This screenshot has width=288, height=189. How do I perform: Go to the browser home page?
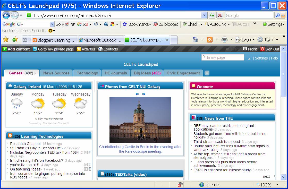coord(194,39)
